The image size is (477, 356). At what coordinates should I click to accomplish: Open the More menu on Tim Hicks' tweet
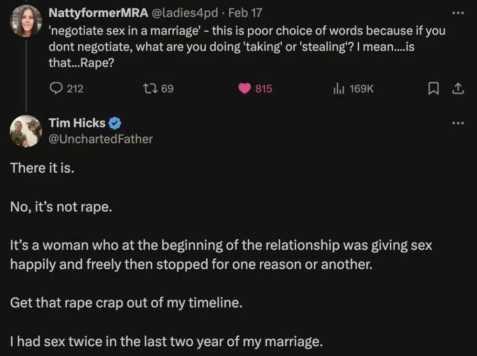click(458, 123)
